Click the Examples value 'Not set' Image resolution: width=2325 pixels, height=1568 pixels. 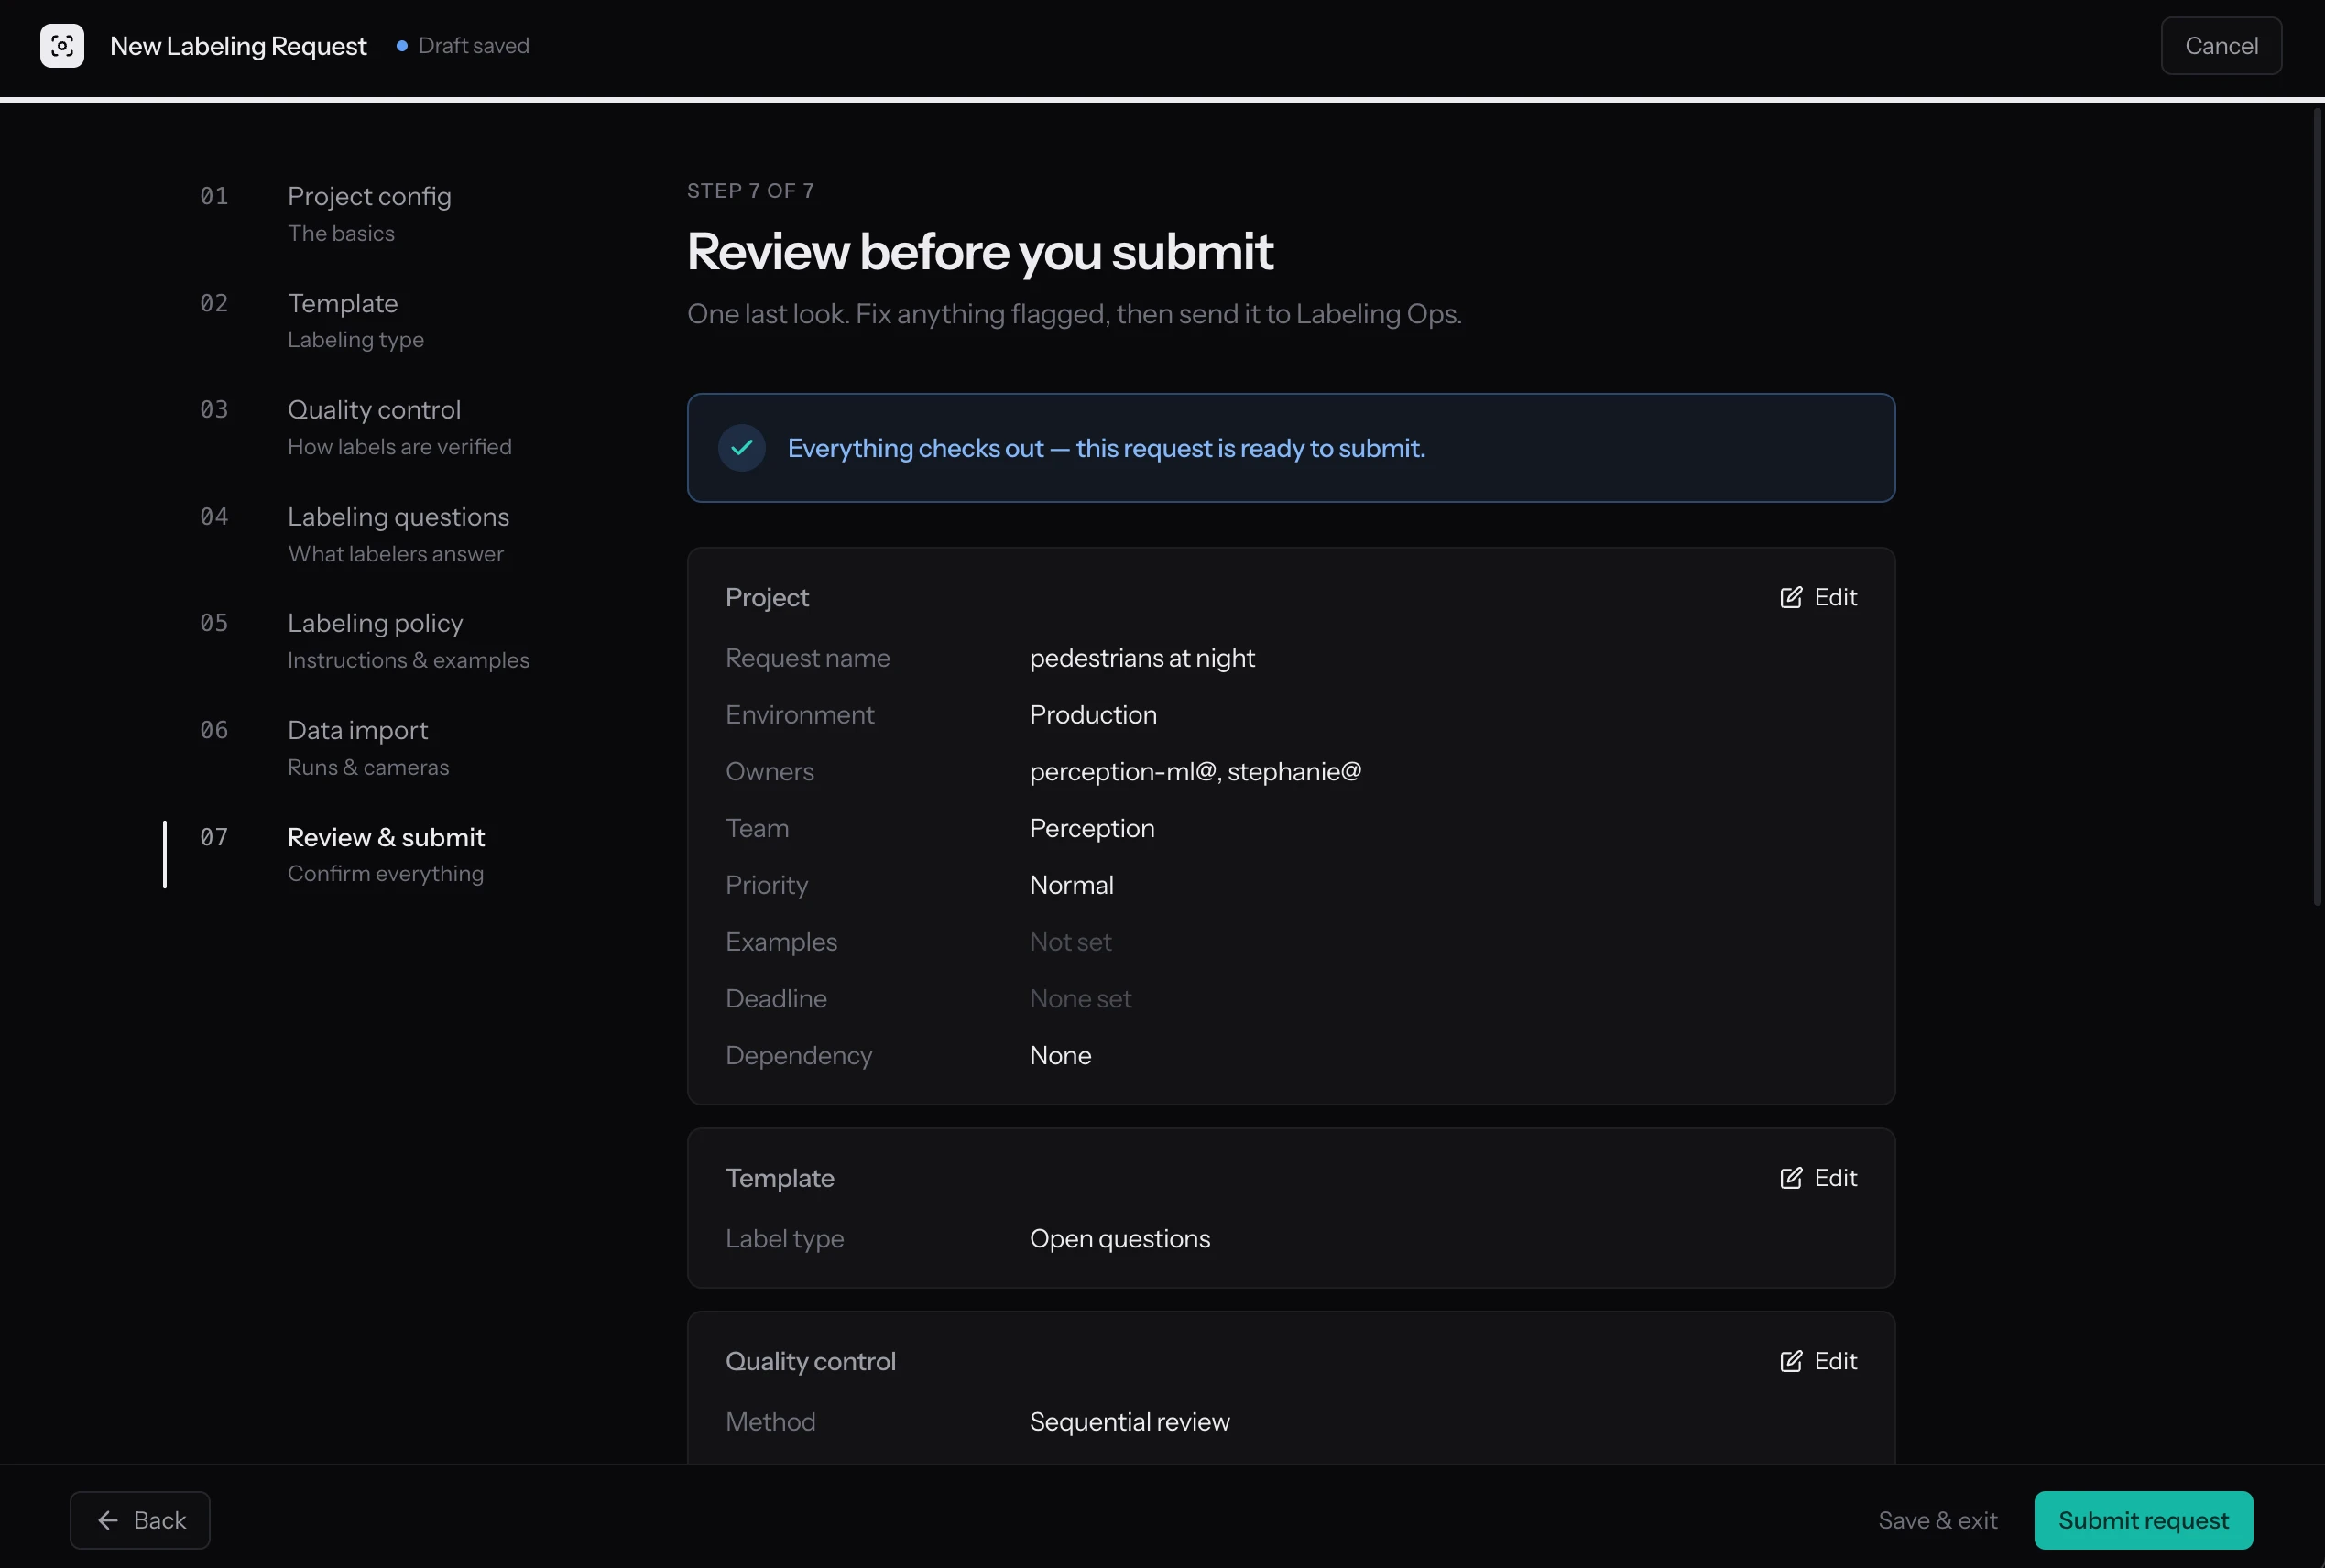click(1070, 942)
